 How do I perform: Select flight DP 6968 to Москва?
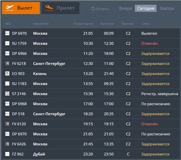(x=19, y=104)
